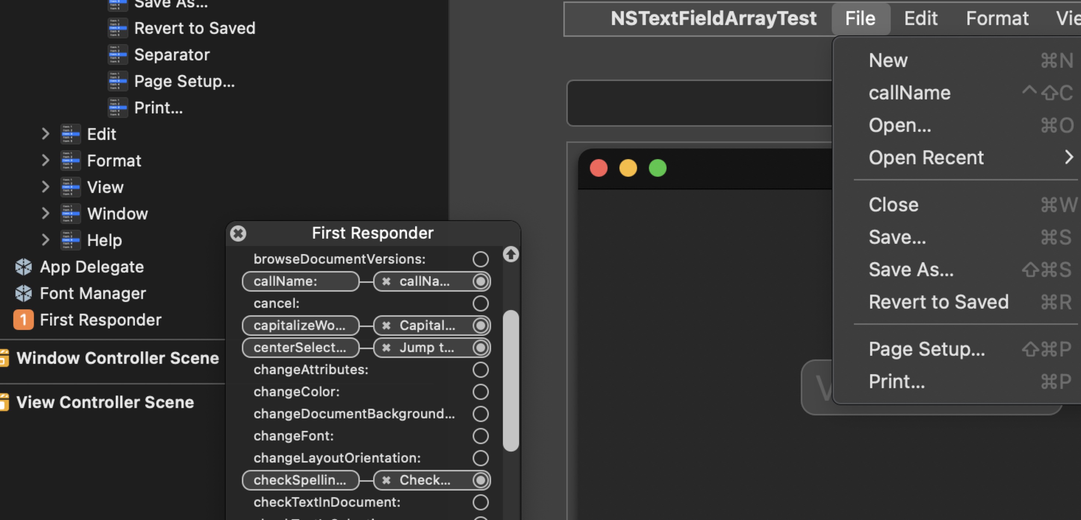The height and width of the screenshot is (520, 1081).
Task: Choose New from the File menu
Action: 889,60
